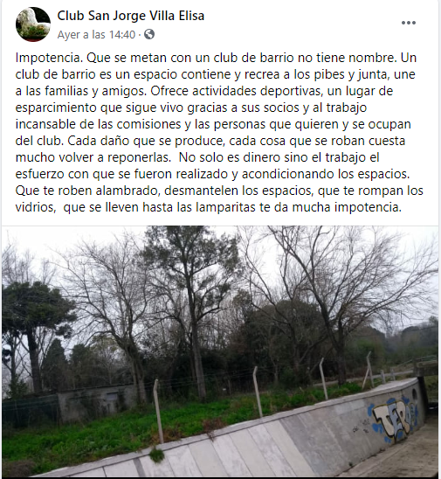
Task: Open the club's round profile picture
Action: (33, 24)
